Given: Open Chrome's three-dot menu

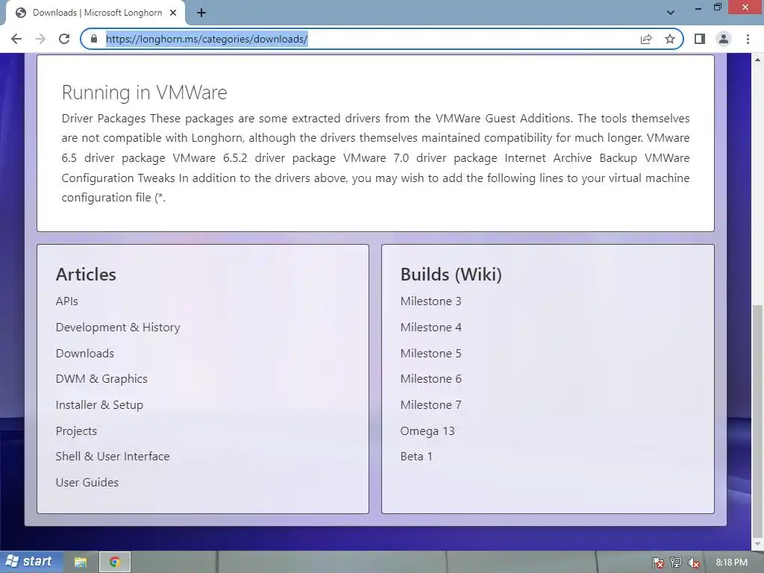Looking at the screenshot, I should 748,39.
